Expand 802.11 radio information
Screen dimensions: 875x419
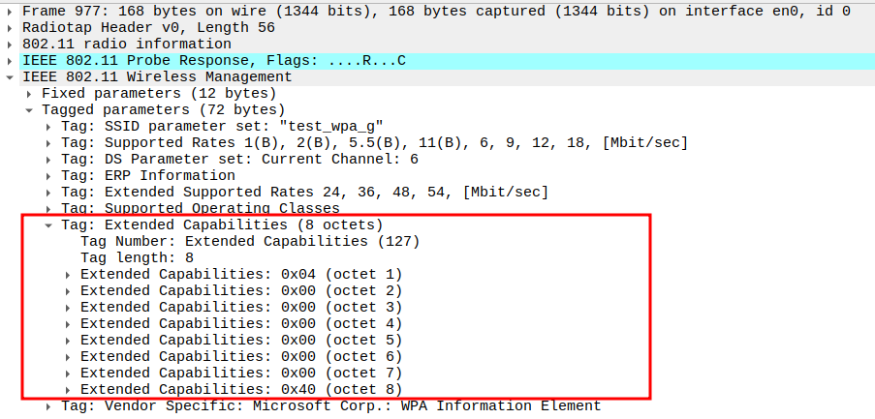click(10, 45)
